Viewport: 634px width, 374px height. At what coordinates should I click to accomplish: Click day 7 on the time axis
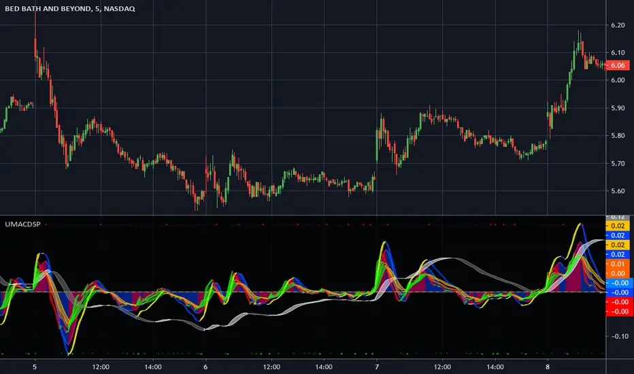(377, 367)
